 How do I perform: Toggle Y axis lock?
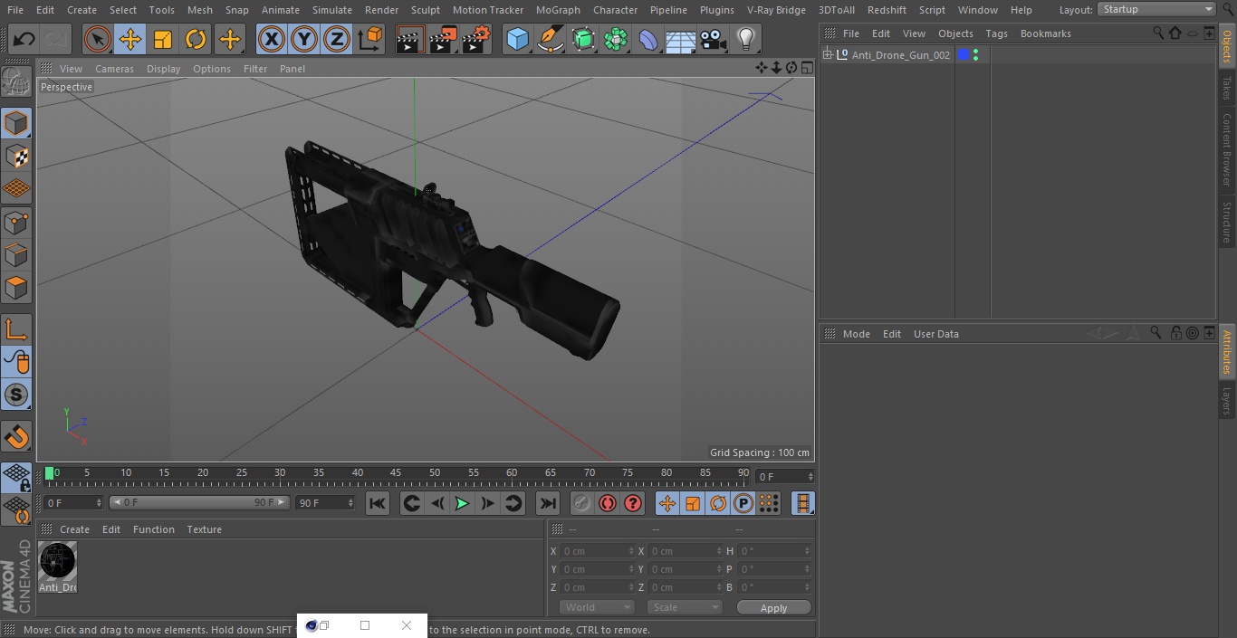(x=304, y=39)
